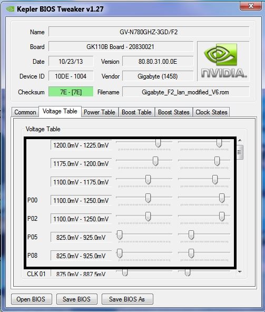Click the Save BIOS button
Image resolution: width=265 pixels, height=312 pixels.
pos(77,299)
